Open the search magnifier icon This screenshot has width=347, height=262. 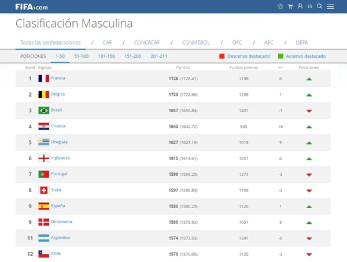click(319, 6)
